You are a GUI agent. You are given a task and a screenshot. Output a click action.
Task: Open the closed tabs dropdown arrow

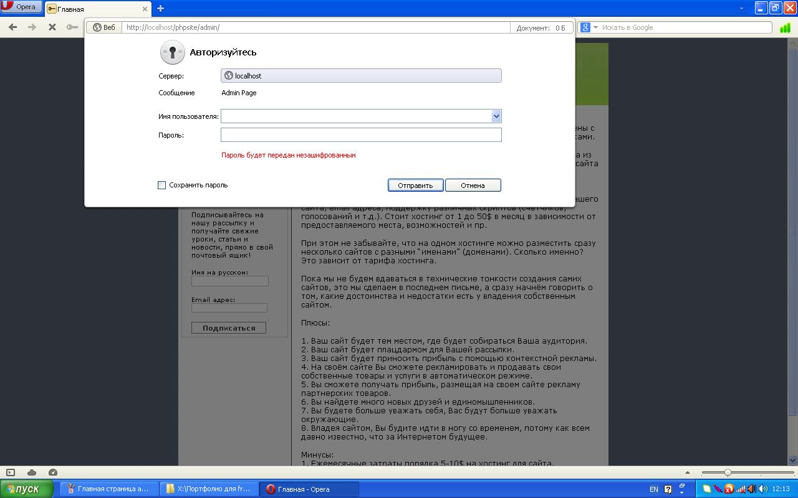(x=741, y=9)
